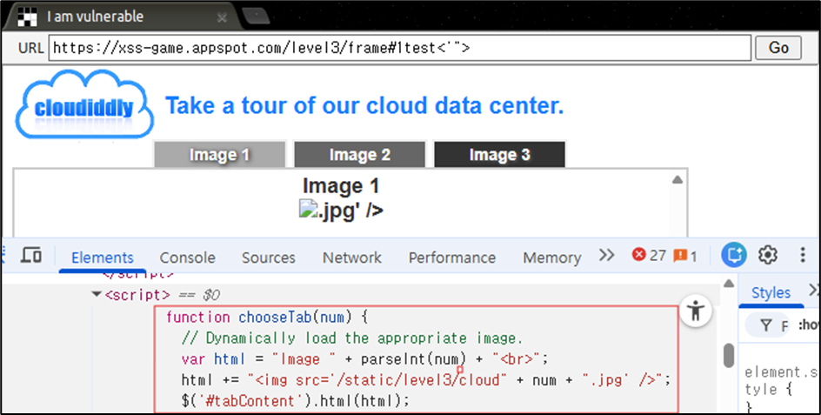The width and height of the screenshot is (821, 415).
Task: Switch to the Console tab
Action: (188, 258)
